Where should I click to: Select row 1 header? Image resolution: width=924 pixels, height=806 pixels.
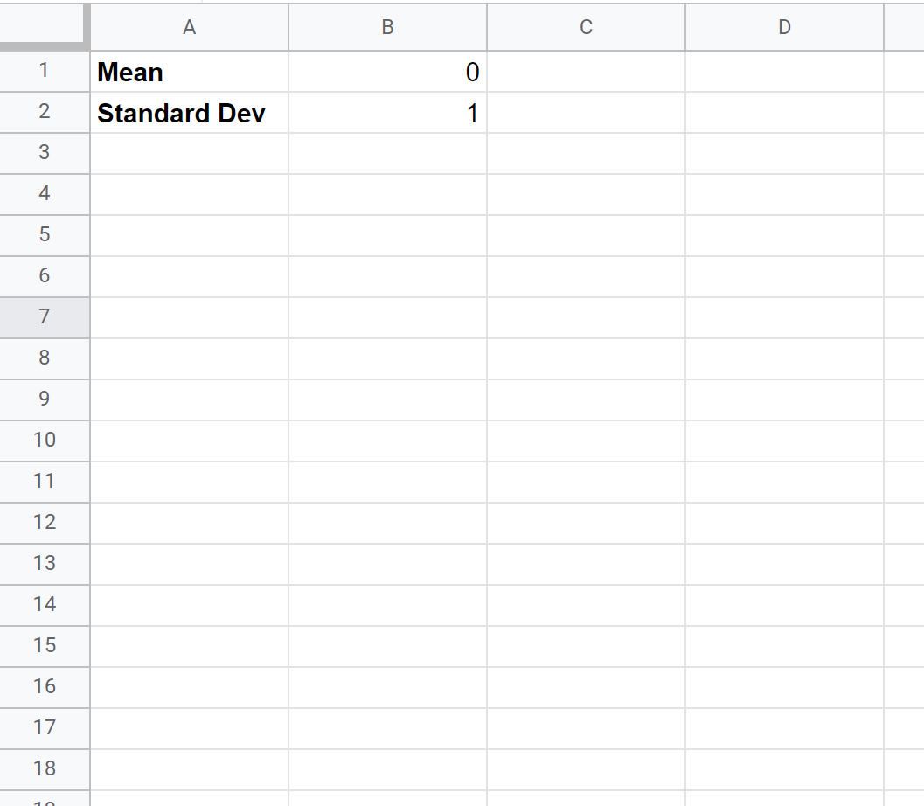click(x=45, y=72)
